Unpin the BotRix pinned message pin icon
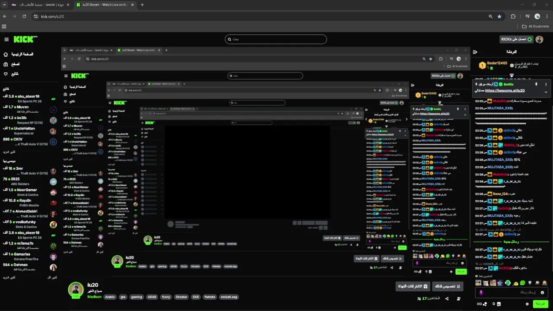Image resolution: width=553 pixels, height=311 pixels. coord(536,84)
